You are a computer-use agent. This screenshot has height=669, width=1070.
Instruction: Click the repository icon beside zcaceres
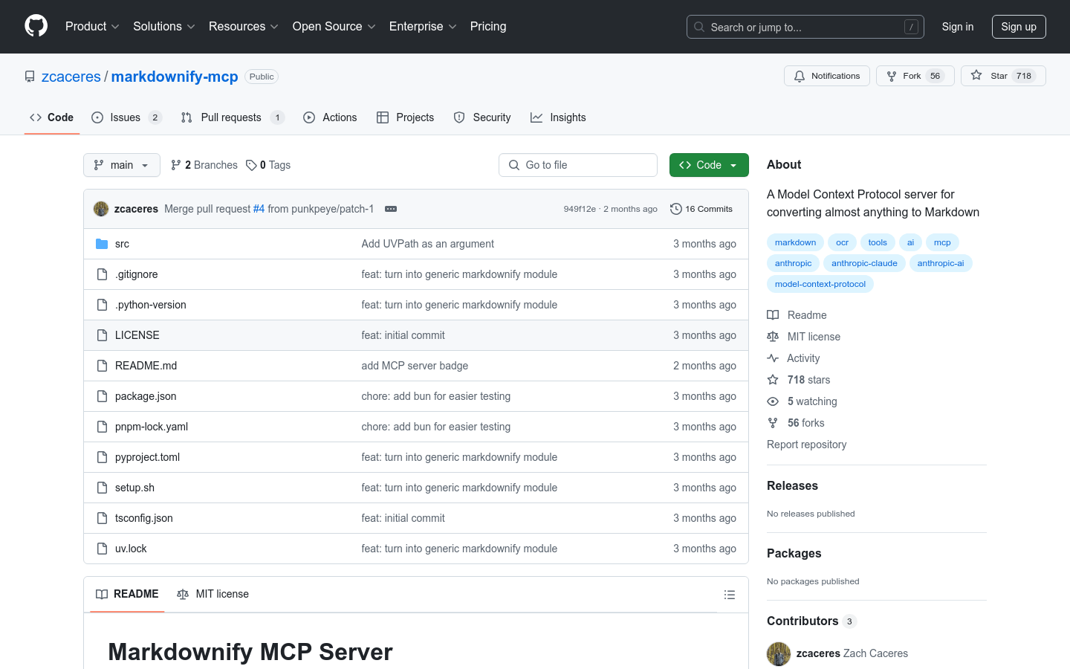tap(30, 77)
